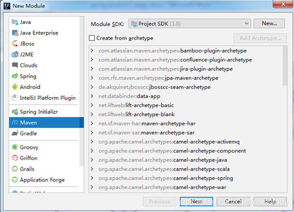
Task: Click the New... SDK button
Action: click(x=269, y=23)
